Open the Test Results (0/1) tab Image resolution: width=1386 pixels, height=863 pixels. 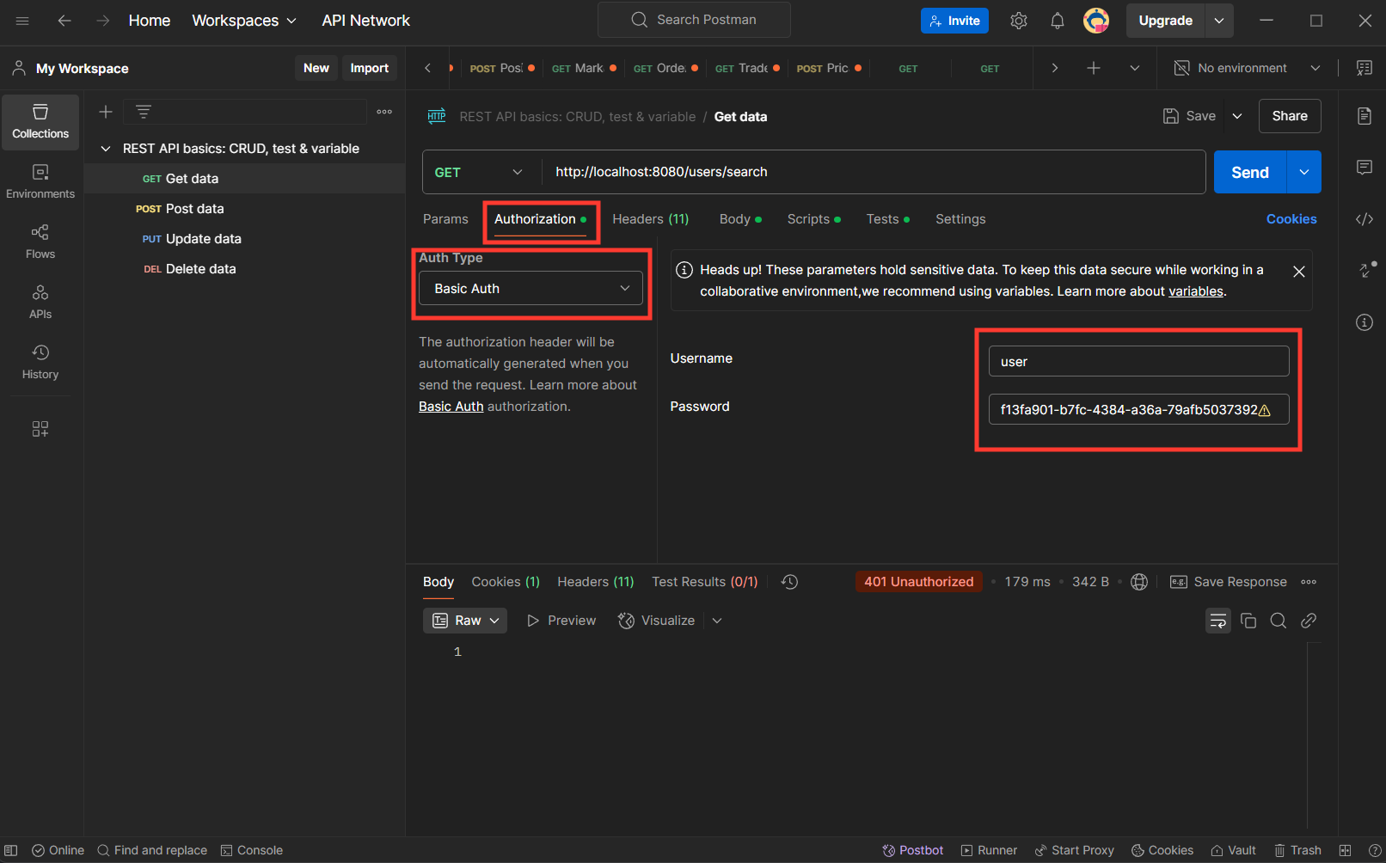point(705,582)
